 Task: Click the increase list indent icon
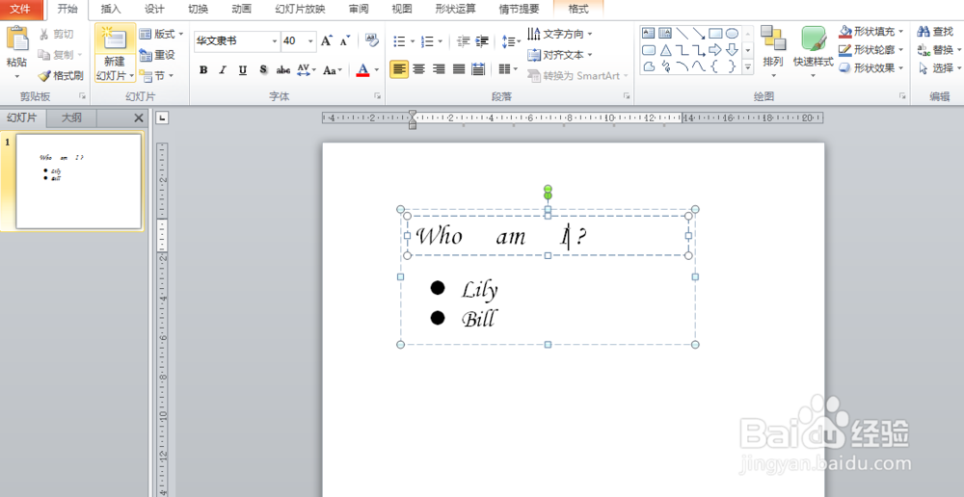coord(483,41)
